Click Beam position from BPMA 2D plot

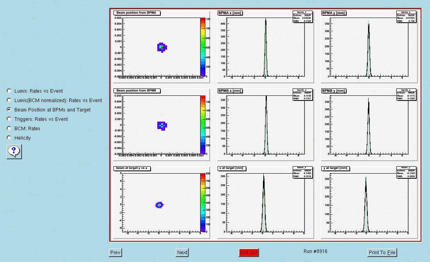[x=161, y=47]
